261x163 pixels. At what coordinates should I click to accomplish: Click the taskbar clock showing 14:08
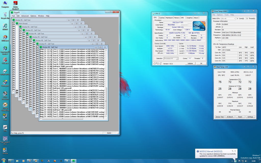point(253,161)
